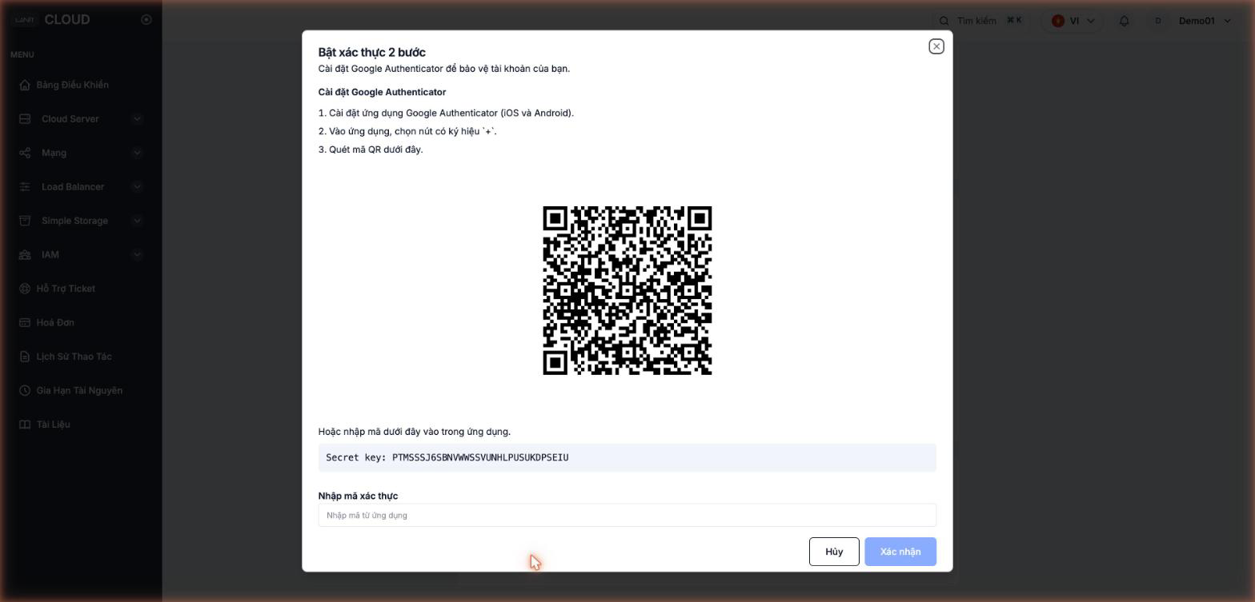This screenshot has height=602, width=1255.
Task: Confirm with the Xác nhận button
Action: (900, 552)
